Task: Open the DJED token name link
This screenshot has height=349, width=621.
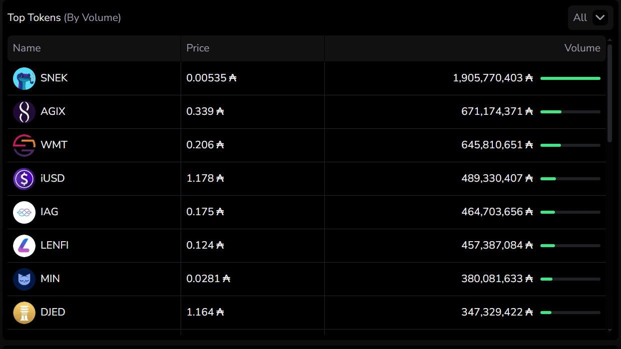Action: tap(53, 313)
